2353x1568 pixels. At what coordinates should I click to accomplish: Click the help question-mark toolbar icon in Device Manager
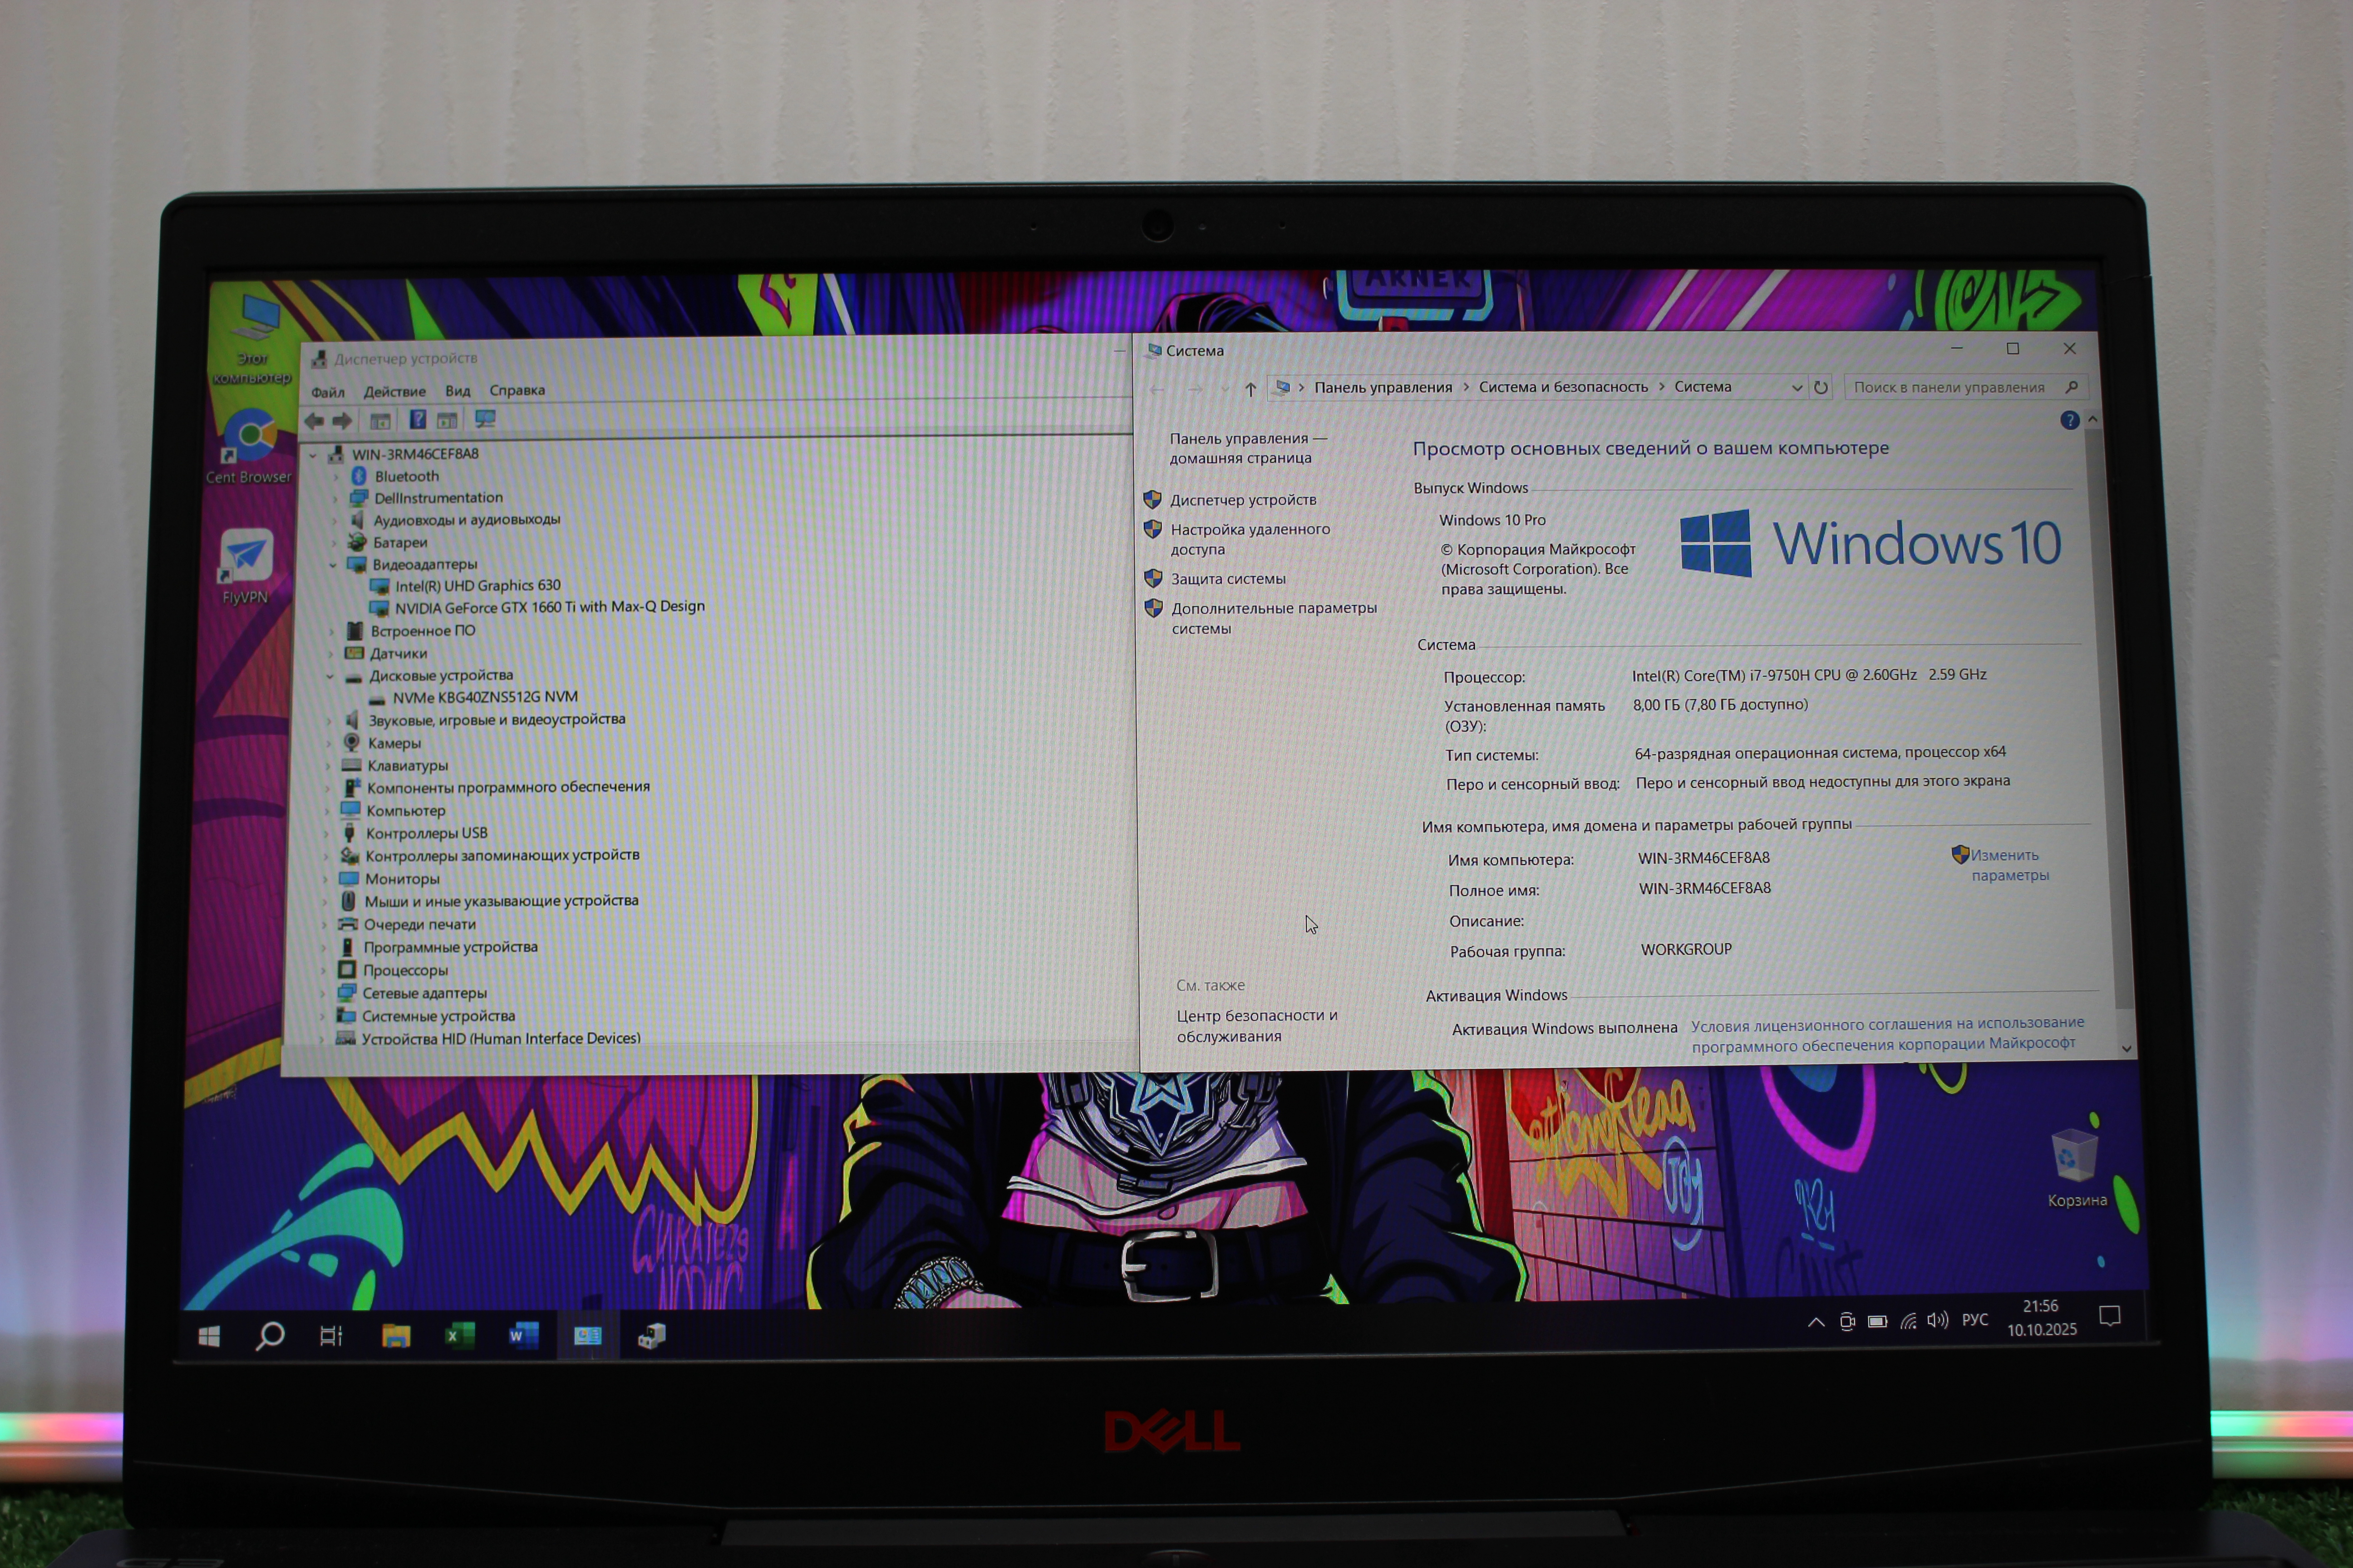coord(417,420)
